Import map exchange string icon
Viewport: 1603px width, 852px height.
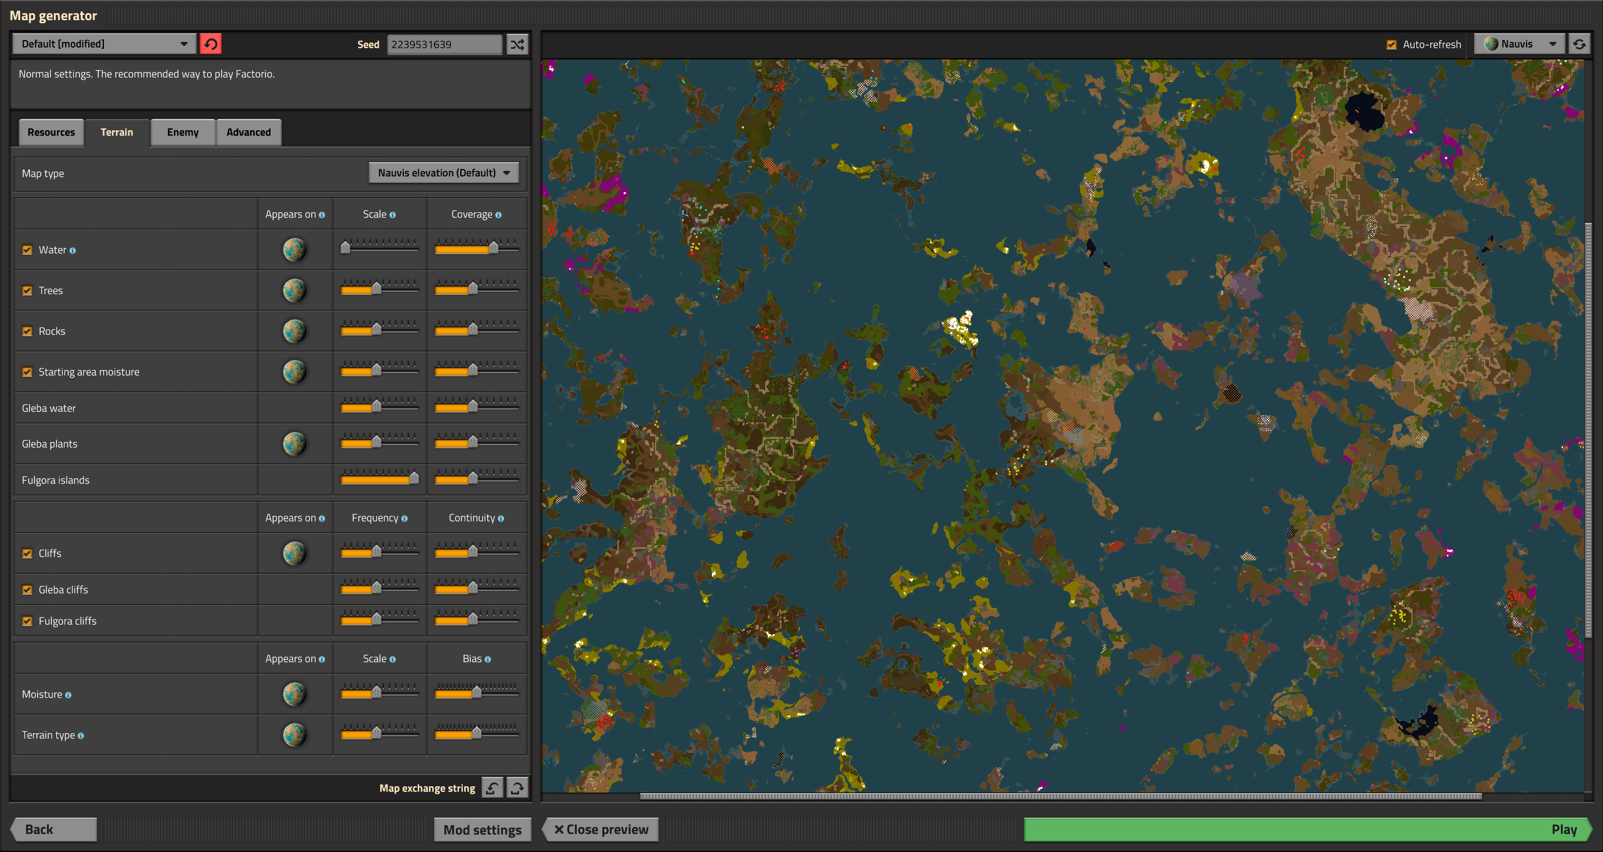tap(492, 788)
